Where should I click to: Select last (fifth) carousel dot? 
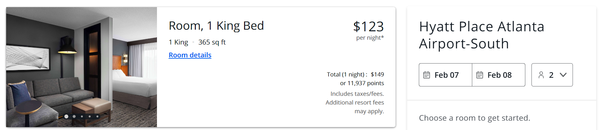click(97, 116)
